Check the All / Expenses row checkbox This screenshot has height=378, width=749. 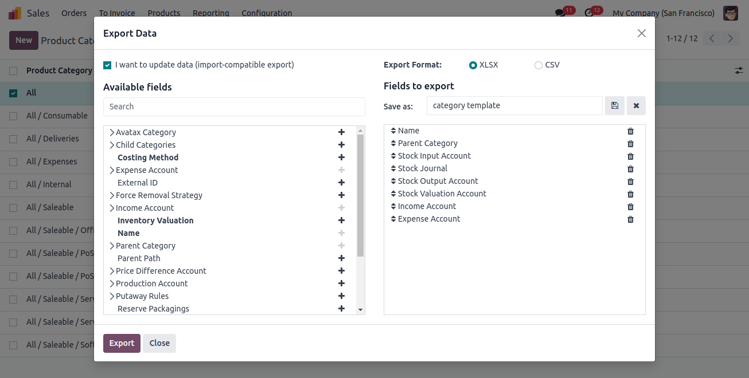point(13,162)
